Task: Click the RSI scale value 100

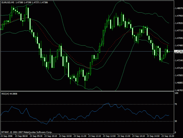Action: pos(177,93)
